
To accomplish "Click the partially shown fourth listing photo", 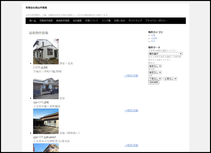I will 46,147.
